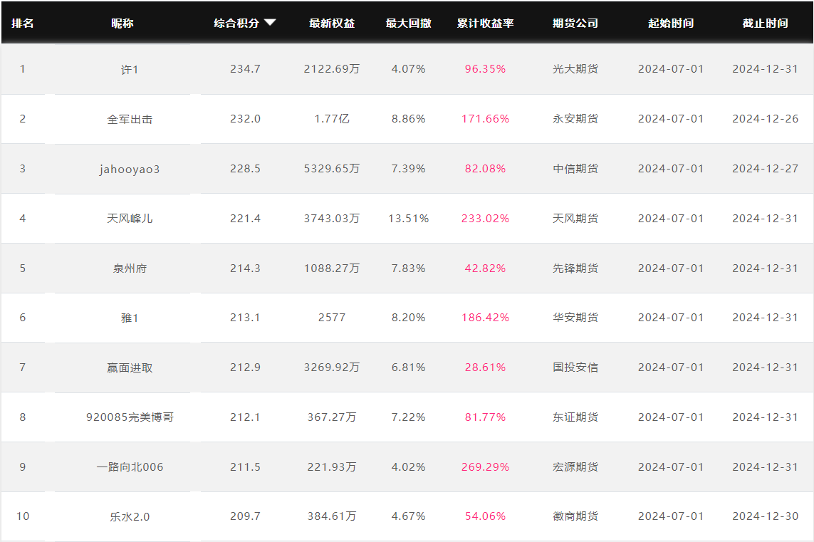Click drawdown value 8.20%
814x542 pixels.
(409, 317)
